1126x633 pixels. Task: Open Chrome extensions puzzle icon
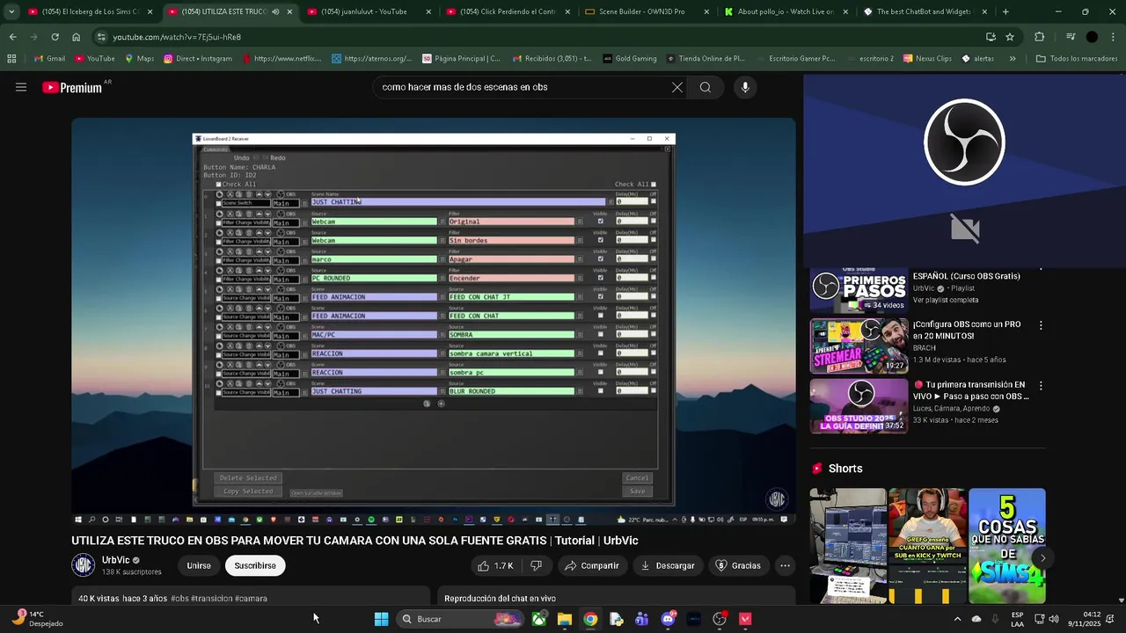pyautogui.click(x=1039, y=37)
